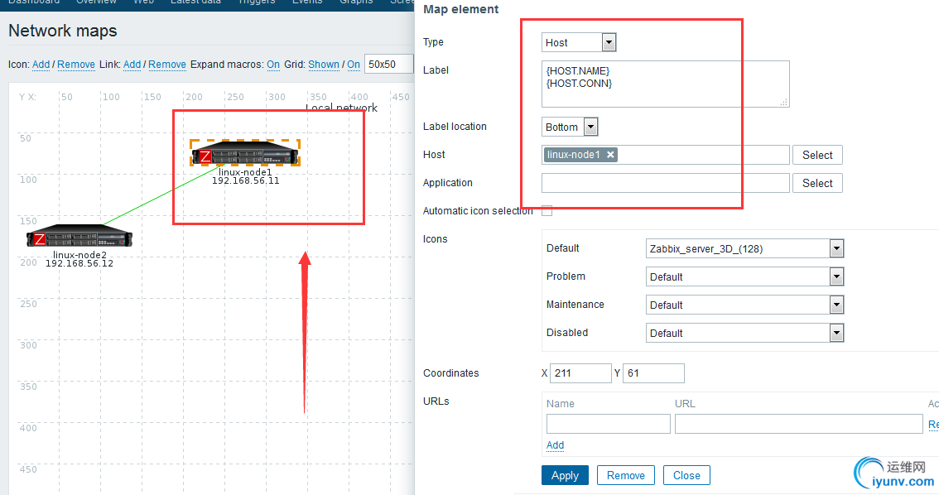Open the Disabled icon dropdown
The height and width of the screenshot is (495, 939).
[x=744, y=333]
